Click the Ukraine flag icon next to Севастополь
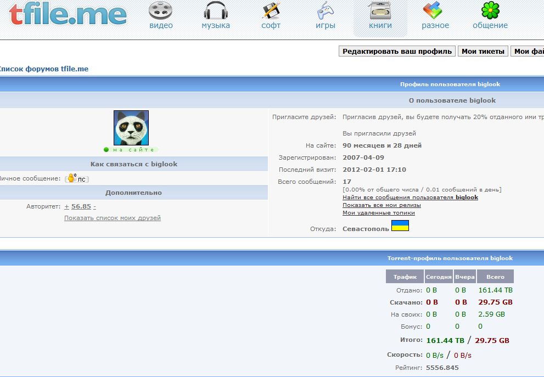The image size is (544, 377). tap(400, 226)
